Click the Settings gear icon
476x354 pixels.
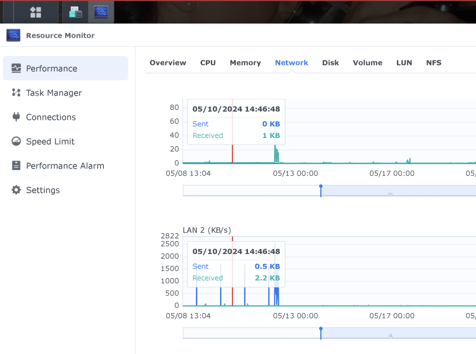(x=16, y=190)
